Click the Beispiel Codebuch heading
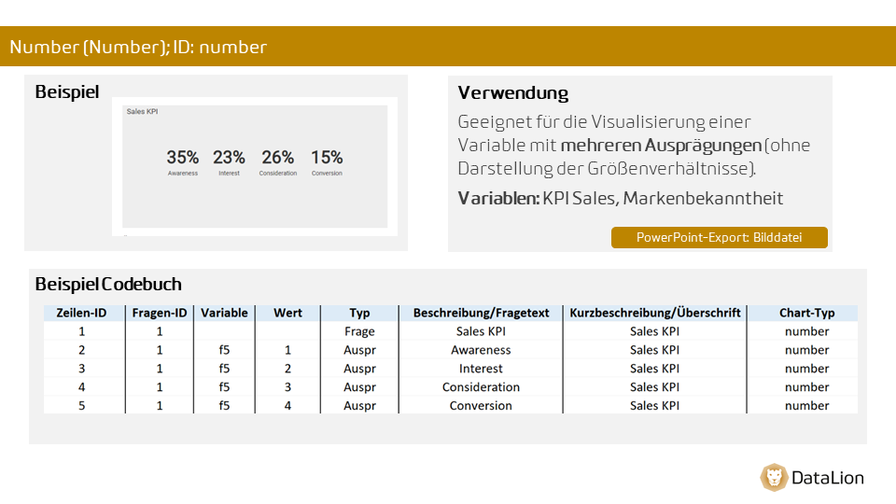Screen dimensions: 896x504 pyautogui.click(x=108, y=284)
